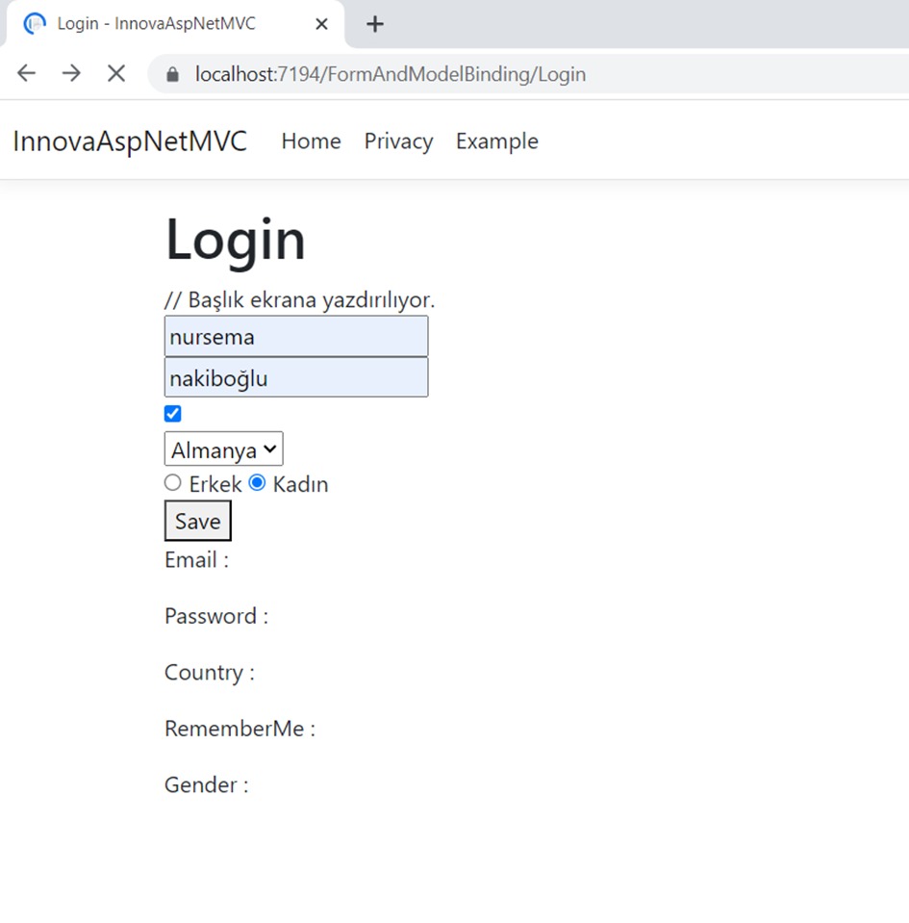Click the 'Password :' label
This screenshot has width=909, height=923.
(216, 616)
